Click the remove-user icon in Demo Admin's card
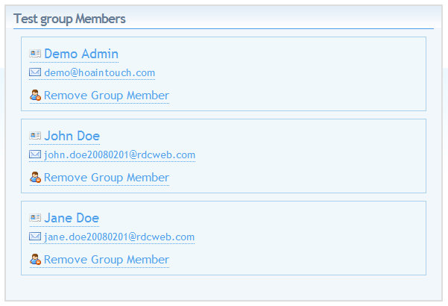The width and height of the screenshot is (448, 306). pos(35,96)
